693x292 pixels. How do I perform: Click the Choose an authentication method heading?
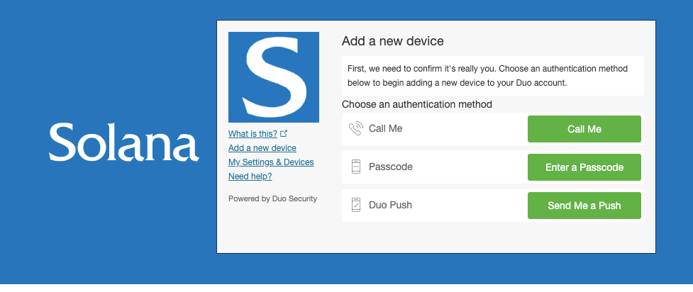(x=417, y=104)
